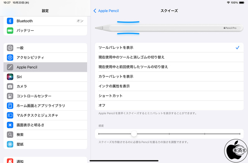Set sensitivity slider to maximum end
The width and height of the screenshot is (248, 163).
[240, 134]
